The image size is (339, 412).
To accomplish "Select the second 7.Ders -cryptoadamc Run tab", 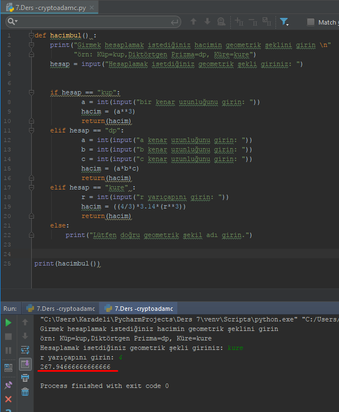I will pos(139,309).
